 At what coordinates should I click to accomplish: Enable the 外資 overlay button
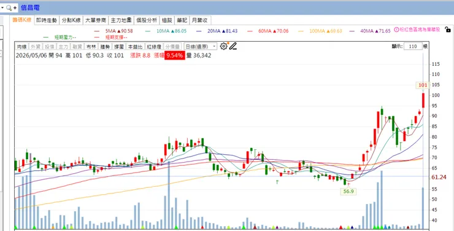pos(36,47)
